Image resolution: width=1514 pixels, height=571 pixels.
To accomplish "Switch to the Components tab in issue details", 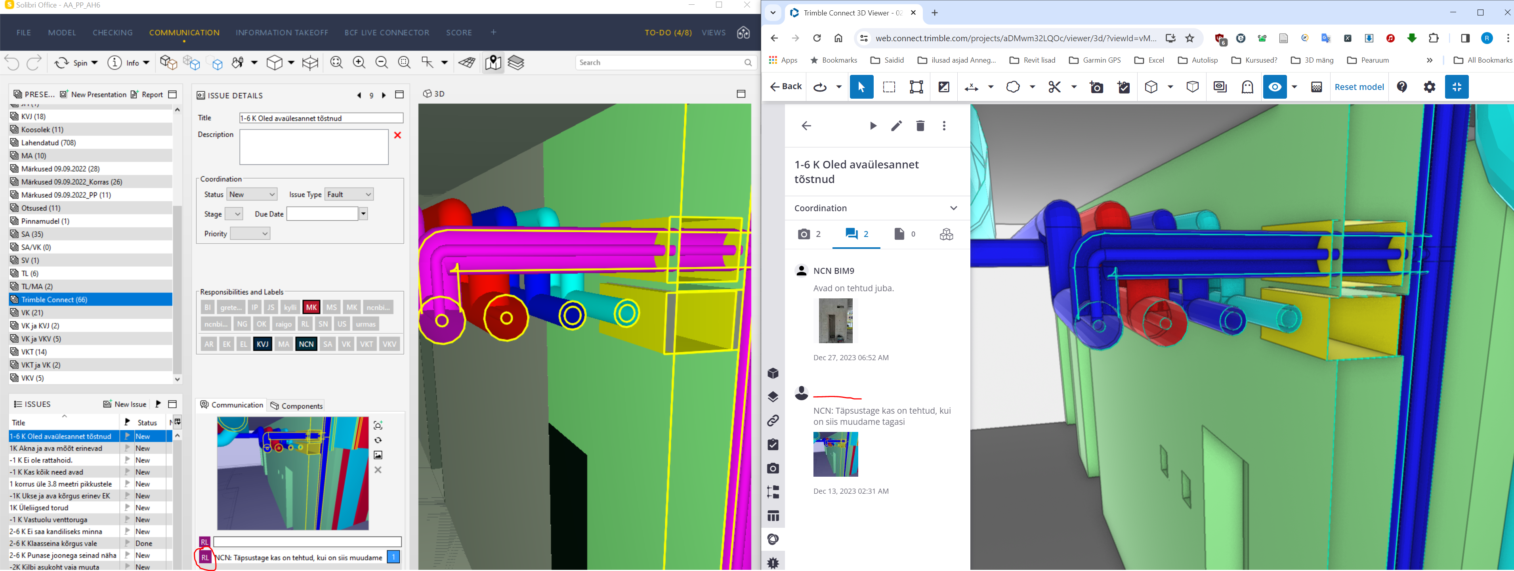I will (296, 406).
